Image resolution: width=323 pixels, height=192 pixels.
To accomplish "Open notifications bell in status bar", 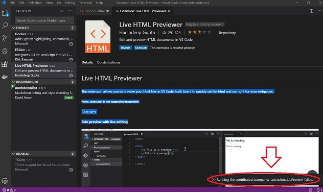I will point(319,190).
